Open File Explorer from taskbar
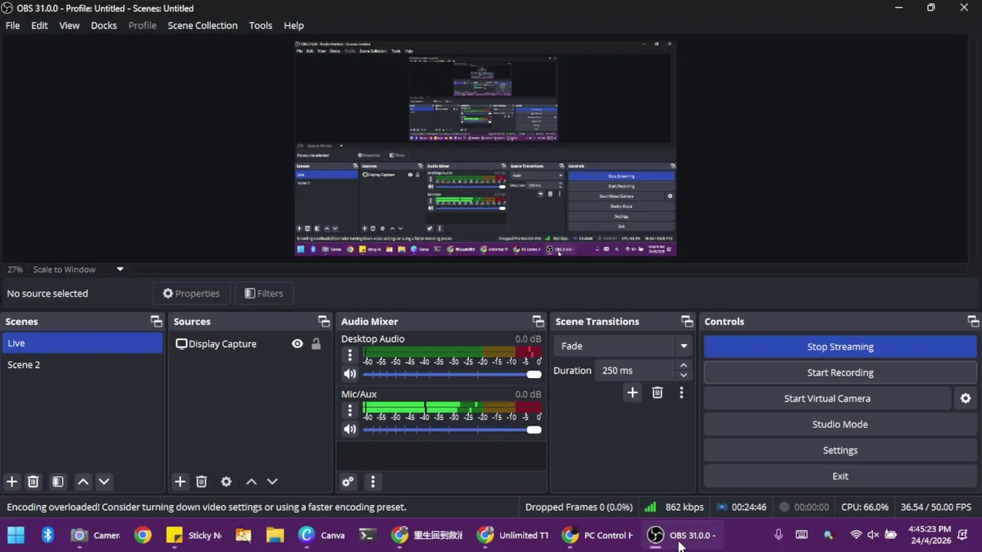 (275, 535)
